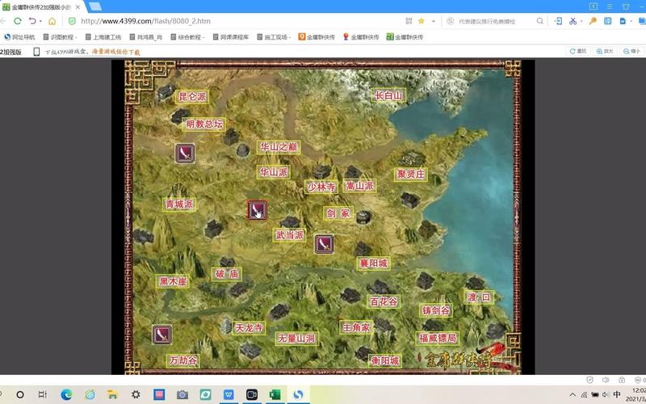Screen dimensions: 646x404
Task: Select 聚贤庄 map location
Action: pos(410,174)
